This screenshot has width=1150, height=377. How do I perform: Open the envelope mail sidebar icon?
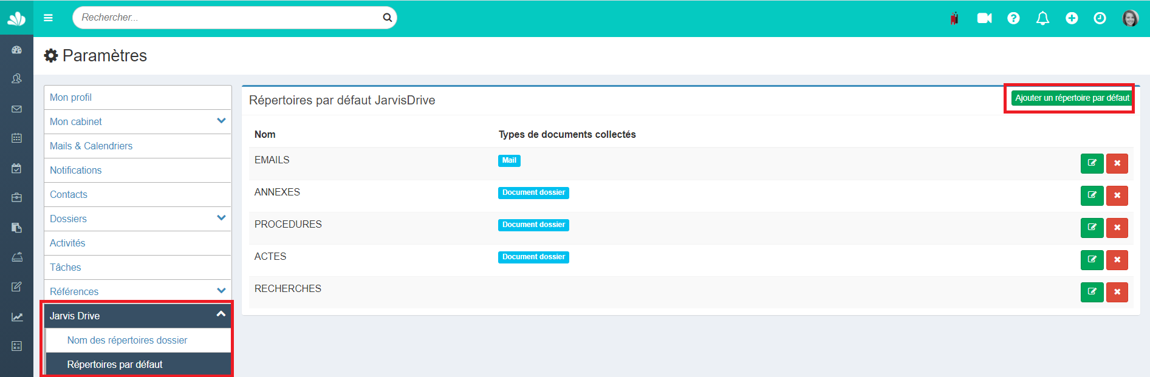(x=17, y=109)
